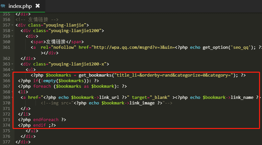
Task: Click the closing </div> on line 362
Action: pyautogui.click(x=28, y=59)
